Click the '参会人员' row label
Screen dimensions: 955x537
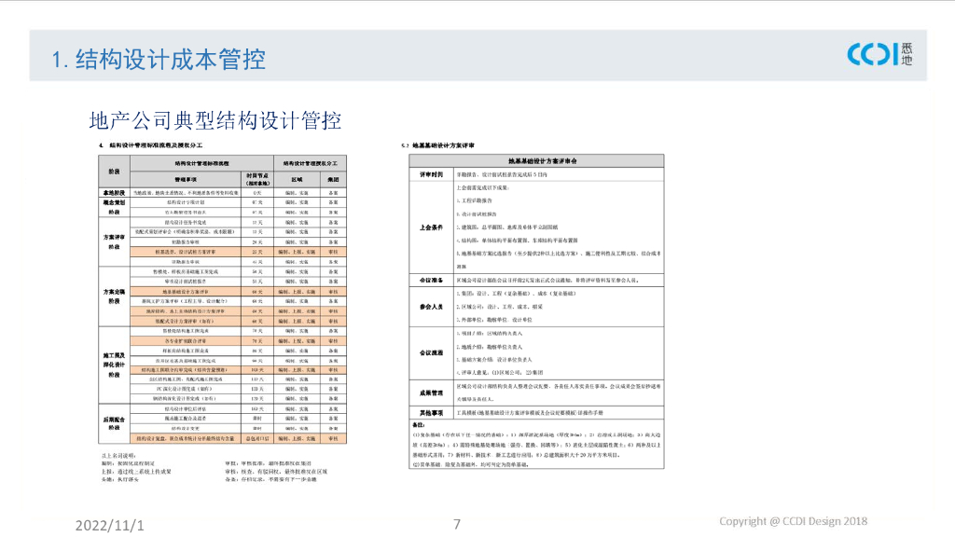[431, 307]
